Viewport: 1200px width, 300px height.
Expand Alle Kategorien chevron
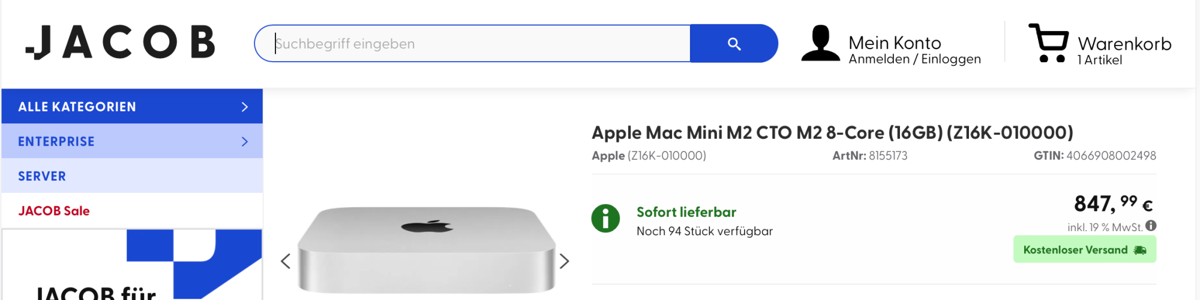244,107
